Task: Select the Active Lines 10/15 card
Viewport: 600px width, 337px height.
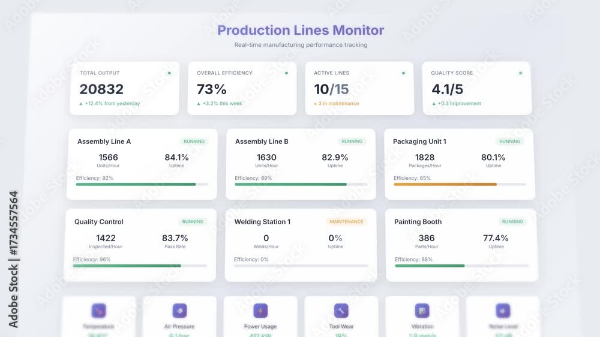Action: [359, 88]
